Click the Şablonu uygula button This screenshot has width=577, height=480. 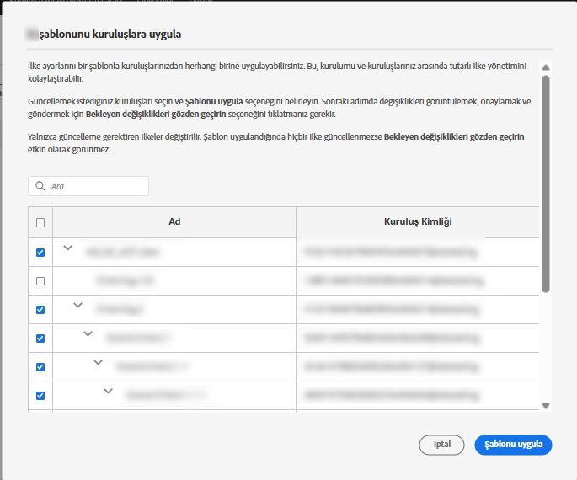(513, 445)
